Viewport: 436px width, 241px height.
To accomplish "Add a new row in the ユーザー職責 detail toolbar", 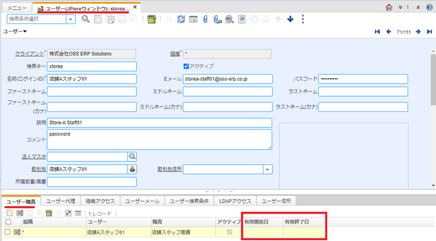I will pyautogui.click(x=10, y=213).
